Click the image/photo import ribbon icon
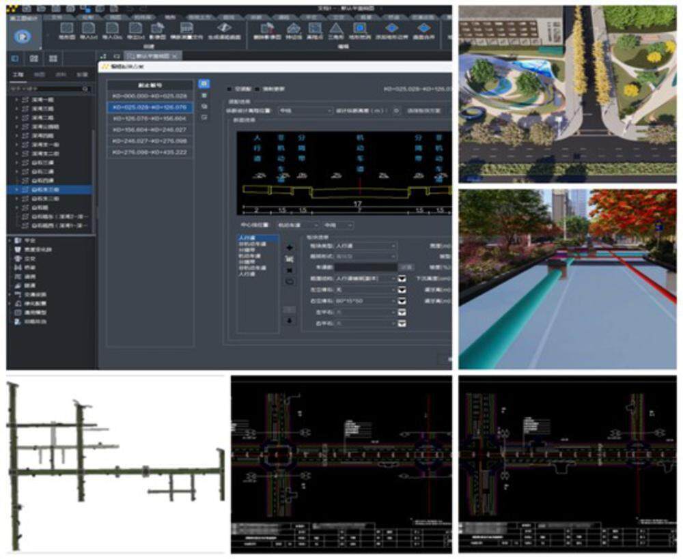Image resolution: width=683 pixels, height=559 pixels. [x=158, y=29]
